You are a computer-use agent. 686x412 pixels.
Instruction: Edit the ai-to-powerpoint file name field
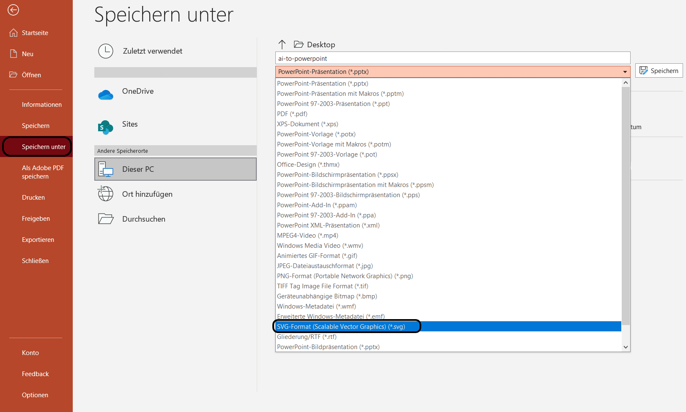pyautogui.click(x=453, y=58)
